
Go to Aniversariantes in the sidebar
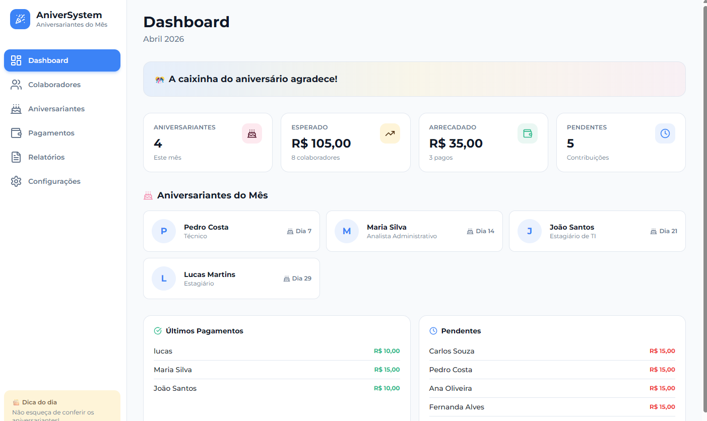(x=56, y=109)
